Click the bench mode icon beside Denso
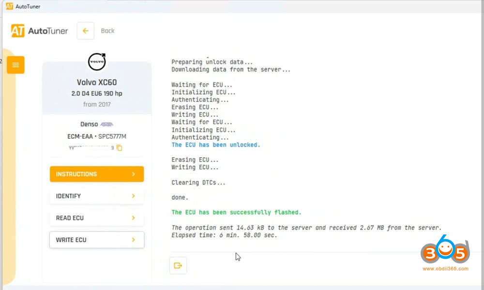The width and height of the screenshot is (484, 290). coord(107,125)
